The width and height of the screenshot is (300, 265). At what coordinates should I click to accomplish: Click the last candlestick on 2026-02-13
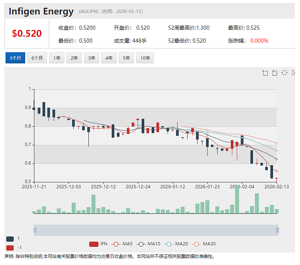point(276,179)
